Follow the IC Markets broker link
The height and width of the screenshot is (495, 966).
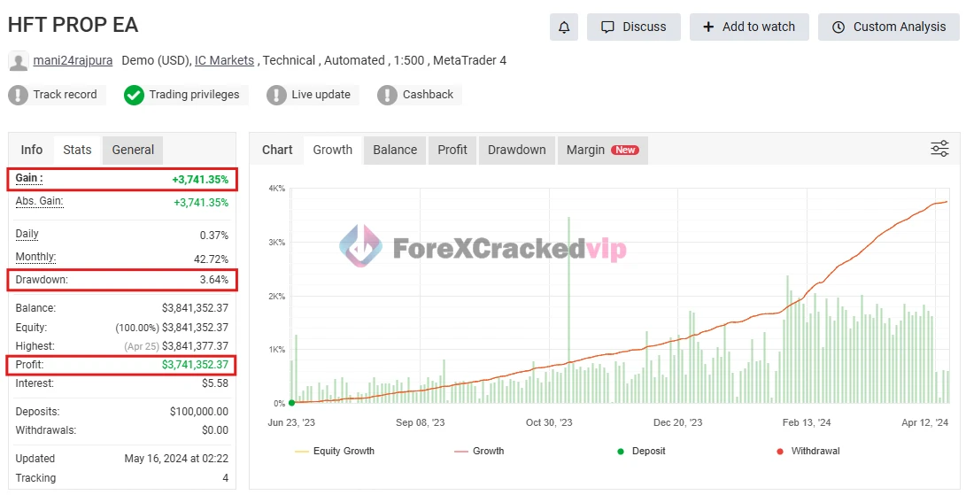coord(224,60)
